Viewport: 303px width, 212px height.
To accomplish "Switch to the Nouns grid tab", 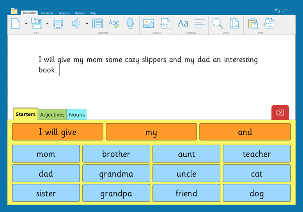I will pos(76,115).
